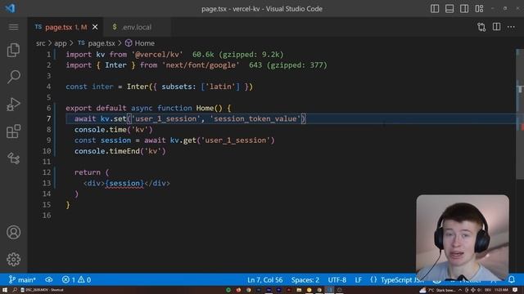Viewport: 524px width, 294px height.
Task: Open Run and Debug view
Action: coord(13,104)
